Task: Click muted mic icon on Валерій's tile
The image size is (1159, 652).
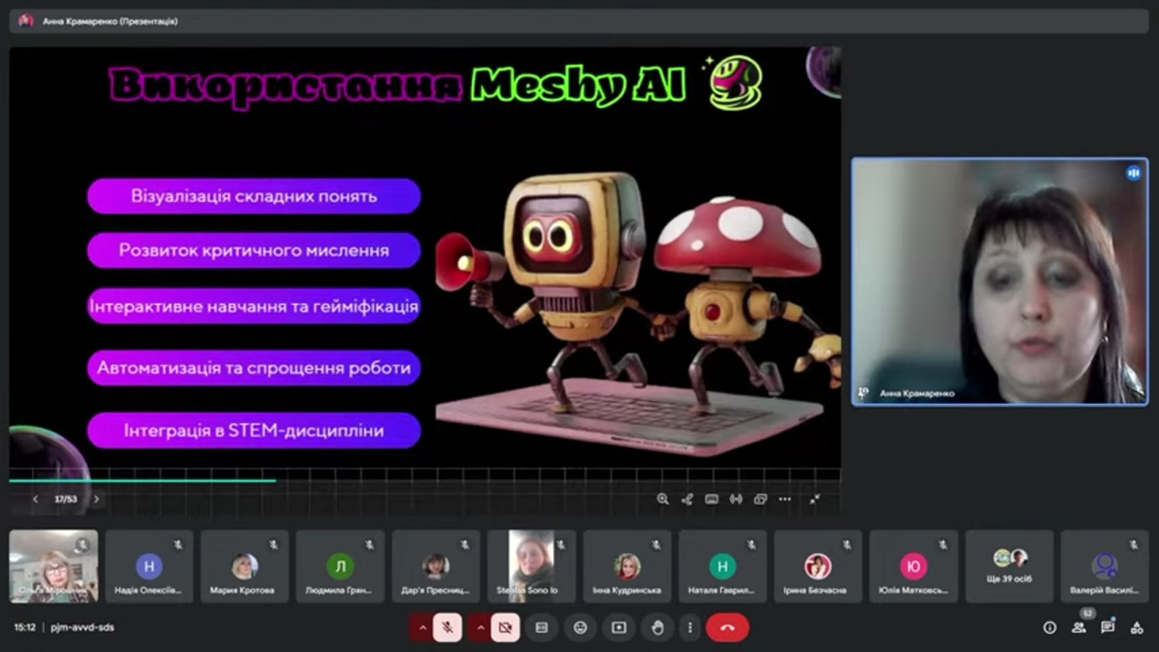Action: pyautogui.click(x=1134, y=545)
